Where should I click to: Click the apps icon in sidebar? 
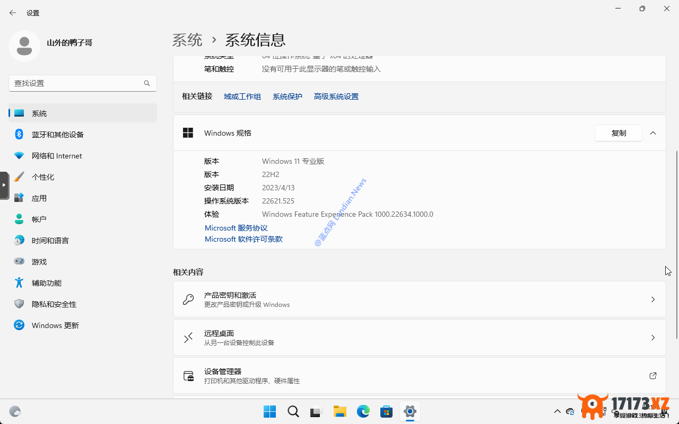[19, 198]
